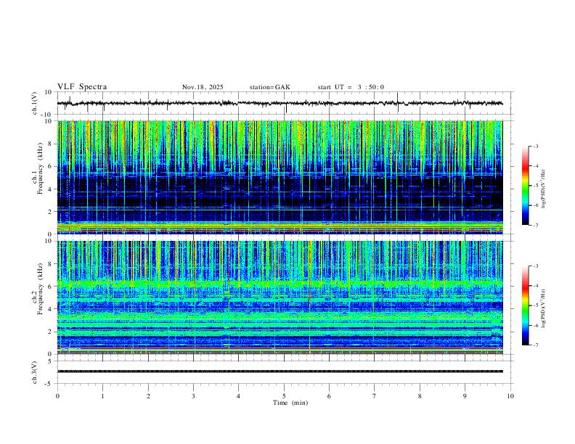Click the "-5" tick on ch.1 color bar
575x444 pixels.
pos(536,186)
